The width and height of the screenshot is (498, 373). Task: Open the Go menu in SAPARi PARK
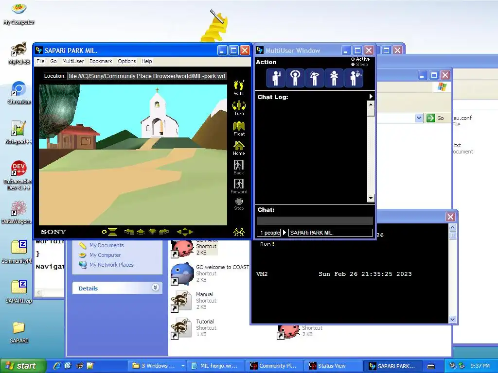coord(53,61)
